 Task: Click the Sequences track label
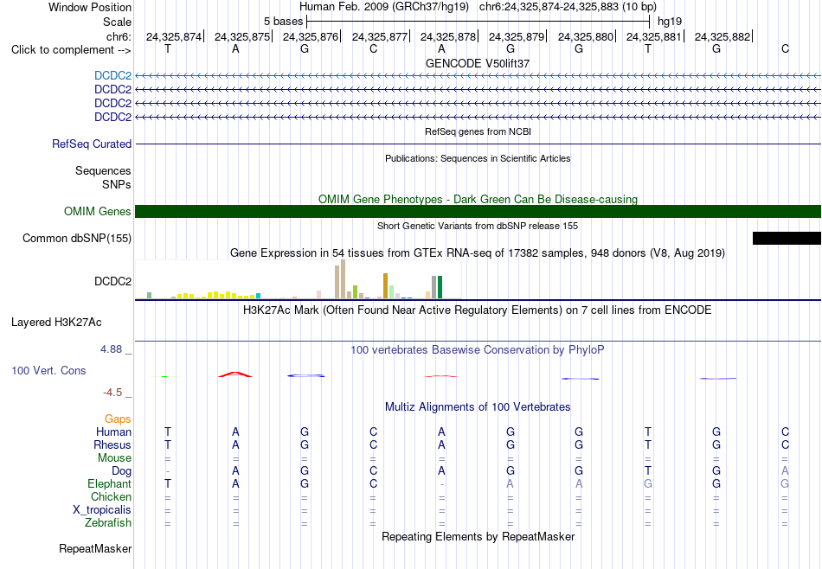click(x=103, y=171)
